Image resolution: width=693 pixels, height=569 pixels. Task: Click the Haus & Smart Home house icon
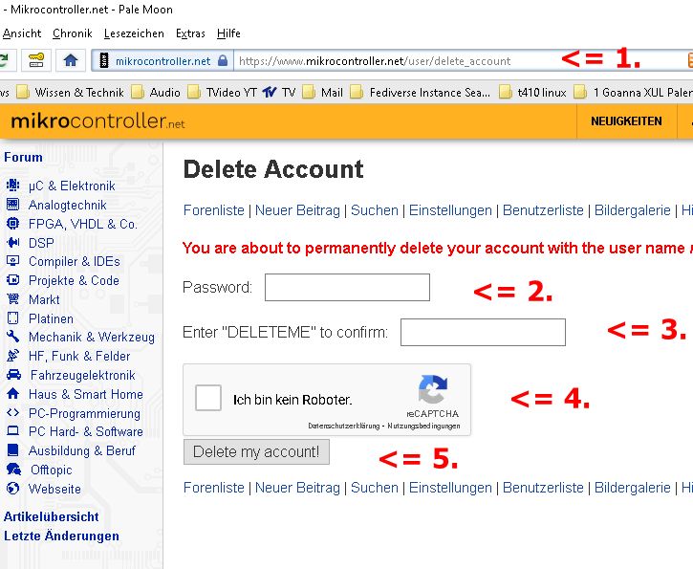[13, 393]
